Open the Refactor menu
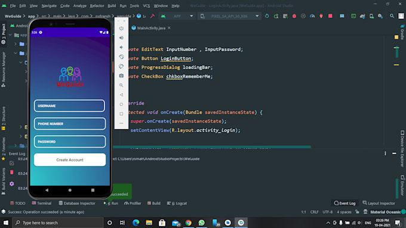The image size is (406, 228). coord(97,6)
